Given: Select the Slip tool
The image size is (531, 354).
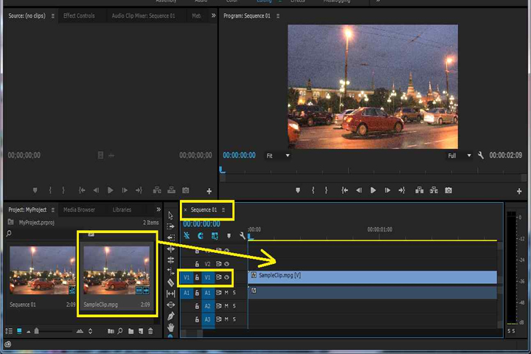Looking at the screenshot, I should pyautogui.click(x=171, y=294).
